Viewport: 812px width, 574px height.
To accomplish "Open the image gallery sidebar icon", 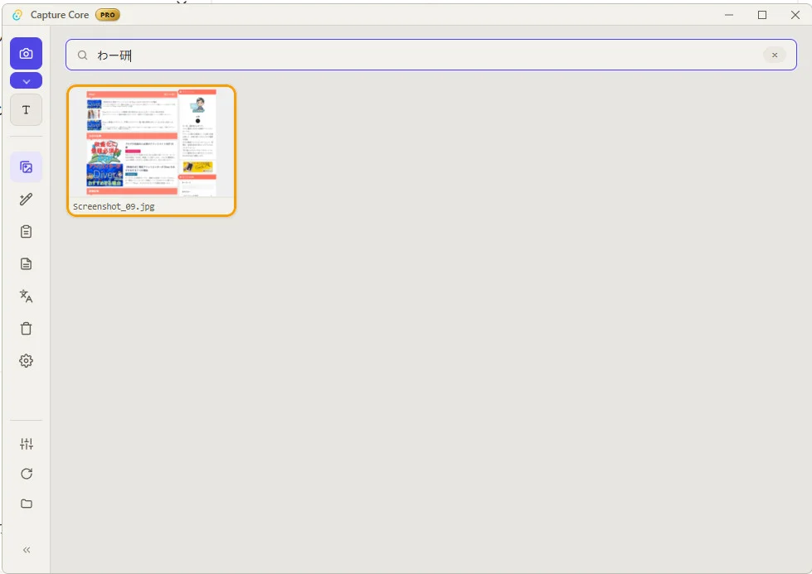I will 26,167.
